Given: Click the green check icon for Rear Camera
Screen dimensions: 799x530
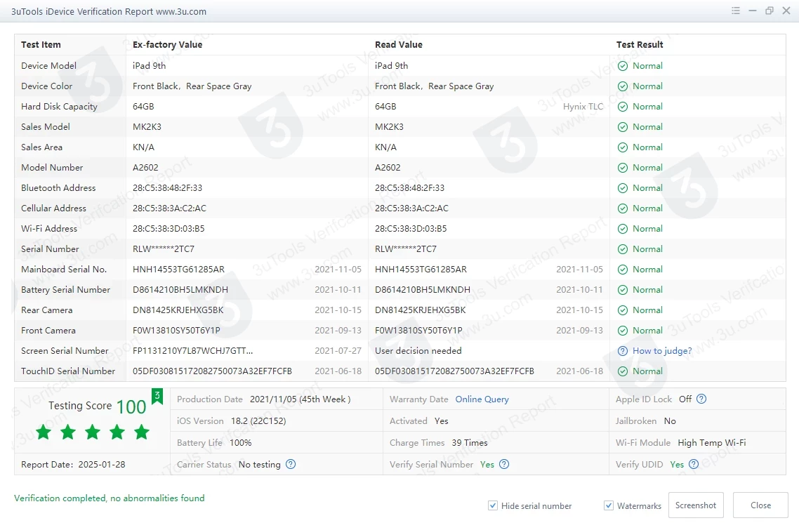Looking at the screenshot, I should [623, 310].
